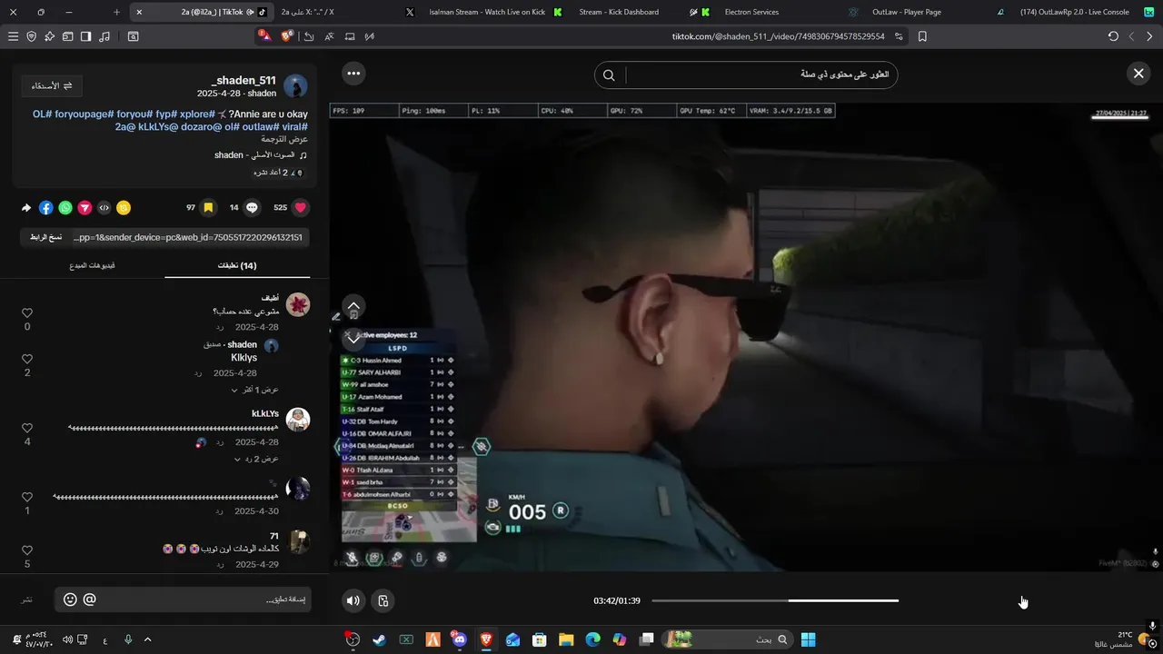Go to previous video with up chevron
Image resolution: width=1163 pixels, height=654 pixels.
point(353,306)
